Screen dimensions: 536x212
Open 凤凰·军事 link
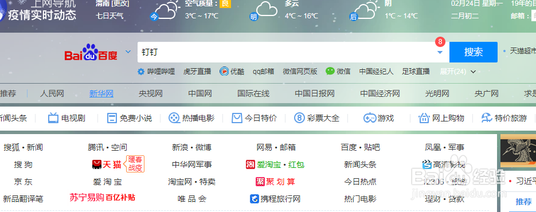445,147
